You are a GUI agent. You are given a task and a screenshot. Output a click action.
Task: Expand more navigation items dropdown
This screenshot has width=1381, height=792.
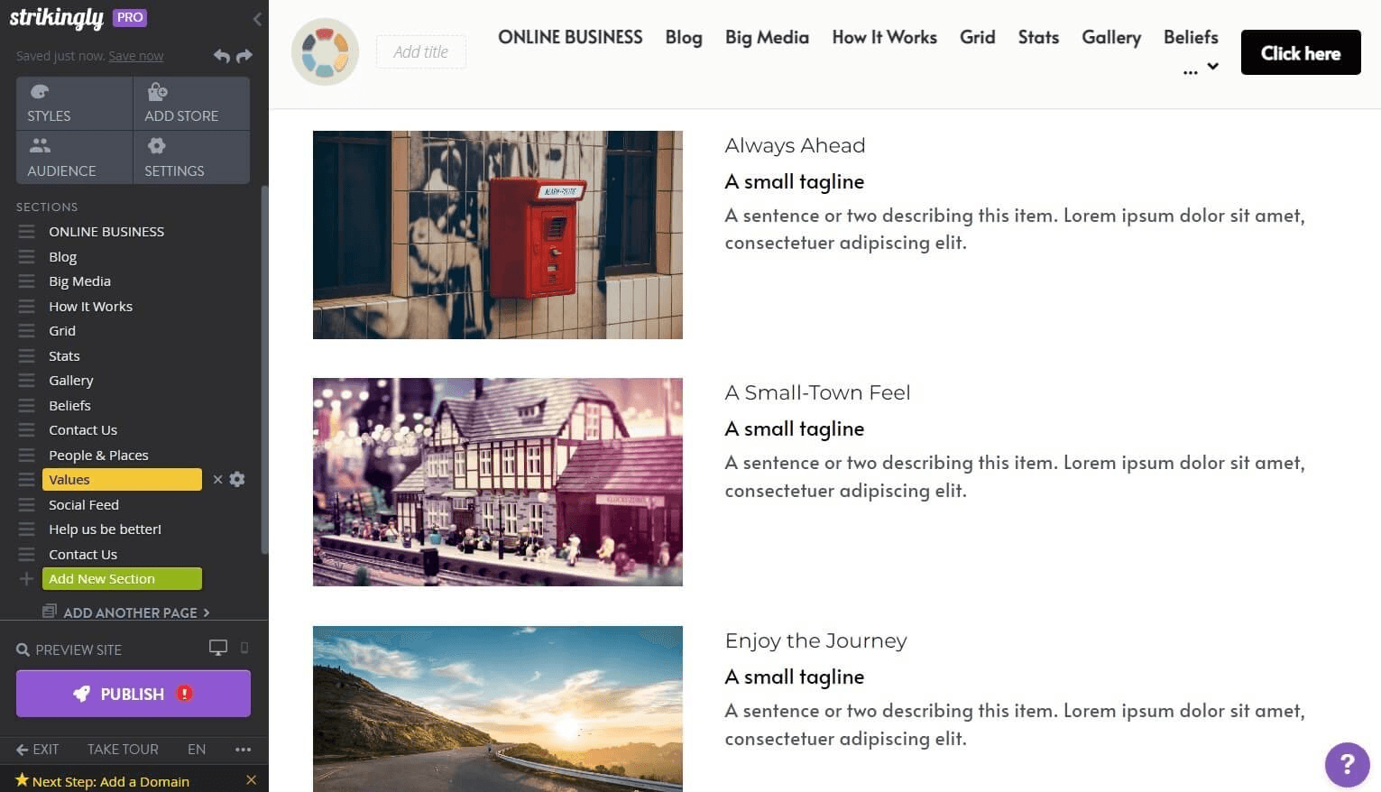click(x=1201, y=68)
